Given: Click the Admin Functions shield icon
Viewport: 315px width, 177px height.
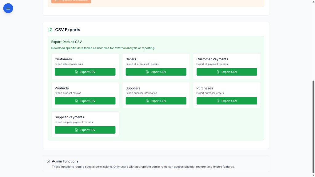Looking at the screenshot, I should 48,161.
